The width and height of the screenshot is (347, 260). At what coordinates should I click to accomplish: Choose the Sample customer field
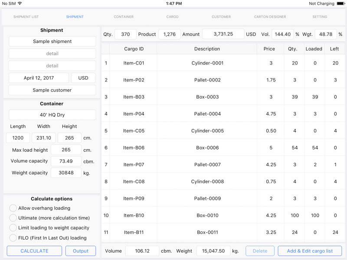pyautogui.click(x=52, y=90)
